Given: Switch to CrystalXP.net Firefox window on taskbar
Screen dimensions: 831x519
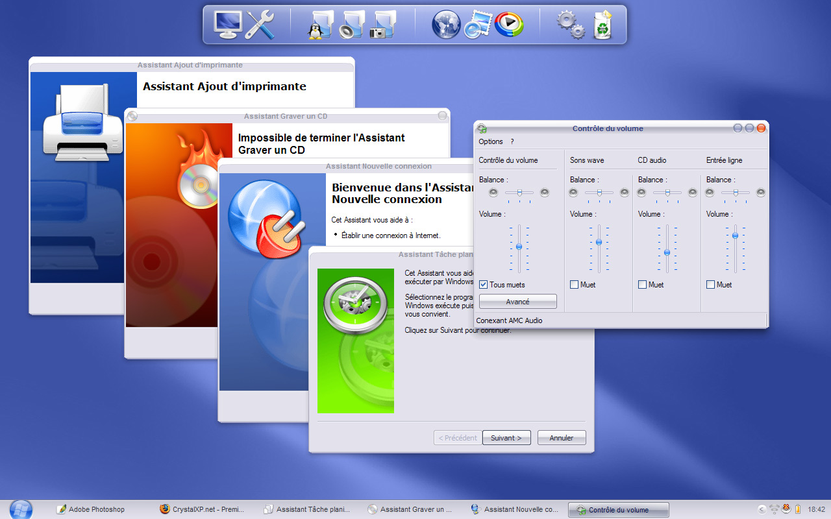Looking at the screenshot, I should [202, 510].
